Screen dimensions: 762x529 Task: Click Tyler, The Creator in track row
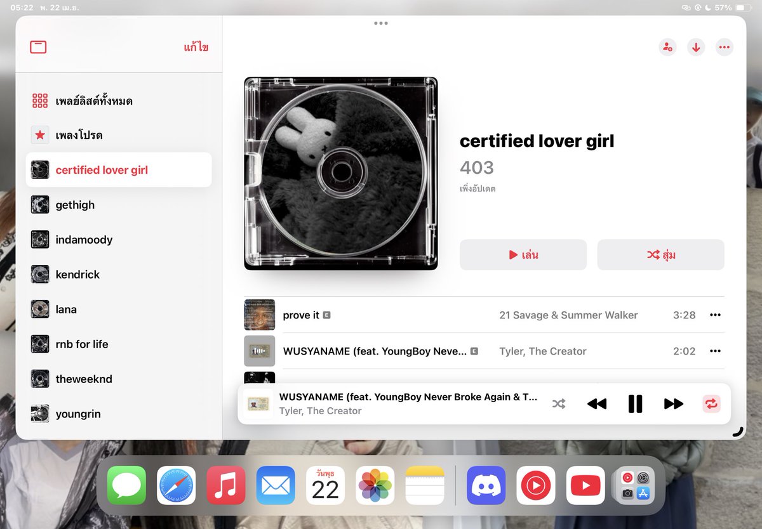click(x=543, y=351)
